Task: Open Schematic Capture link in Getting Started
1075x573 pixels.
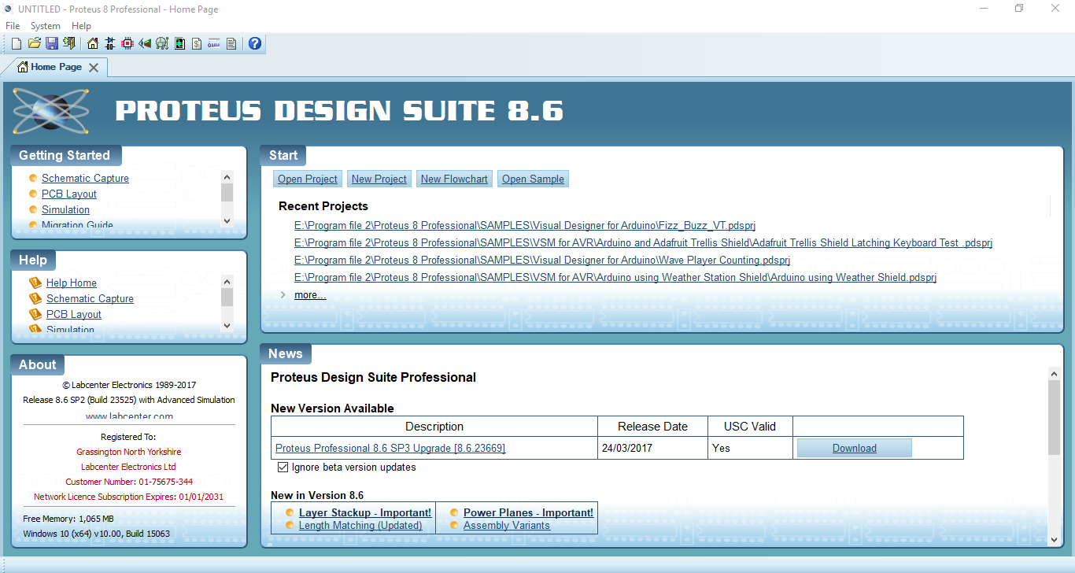Action: pyautogui.click(x=85, y=178)
